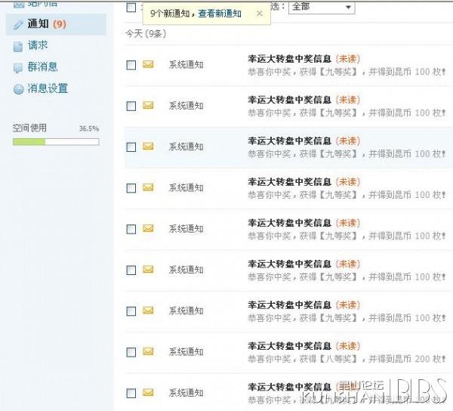Tick the second notification's checkbox
The height and width of the screenshot is (411, 453).
pos(131,106)
